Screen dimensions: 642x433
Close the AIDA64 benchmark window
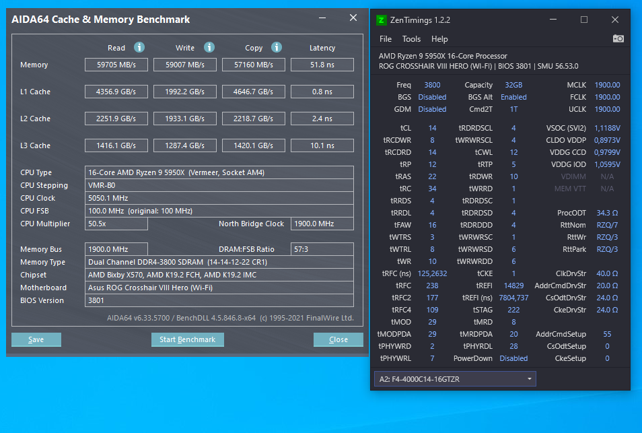(353, 18)
